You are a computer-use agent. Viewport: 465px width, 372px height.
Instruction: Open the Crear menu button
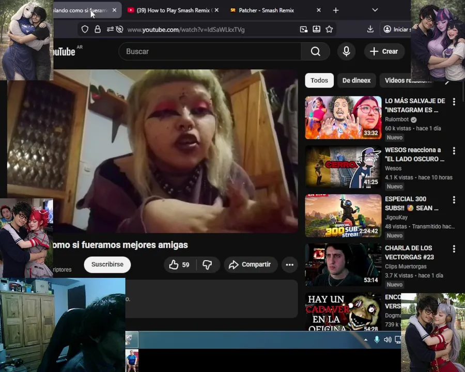(x=384, y=51)
